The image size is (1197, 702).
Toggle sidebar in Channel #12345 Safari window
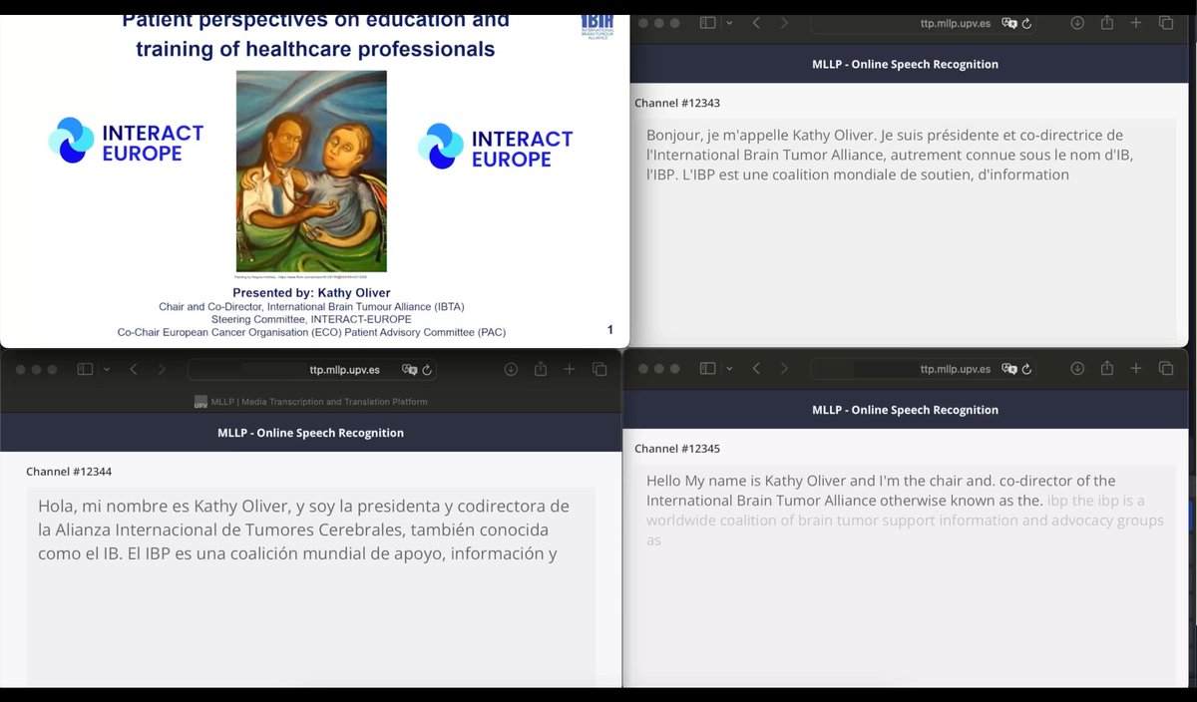(x=707, y=369)
